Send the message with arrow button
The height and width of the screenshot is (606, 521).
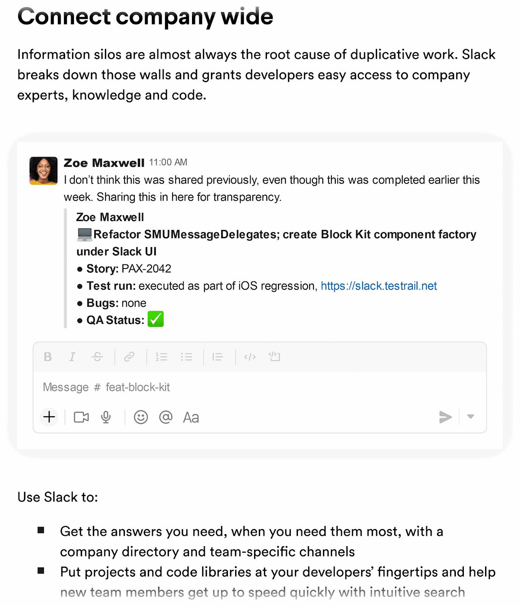(x=445, y=417)
